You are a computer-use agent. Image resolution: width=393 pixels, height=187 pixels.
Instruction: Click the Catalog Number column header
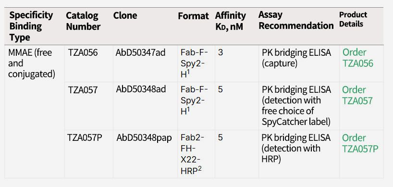coord(83,21)
